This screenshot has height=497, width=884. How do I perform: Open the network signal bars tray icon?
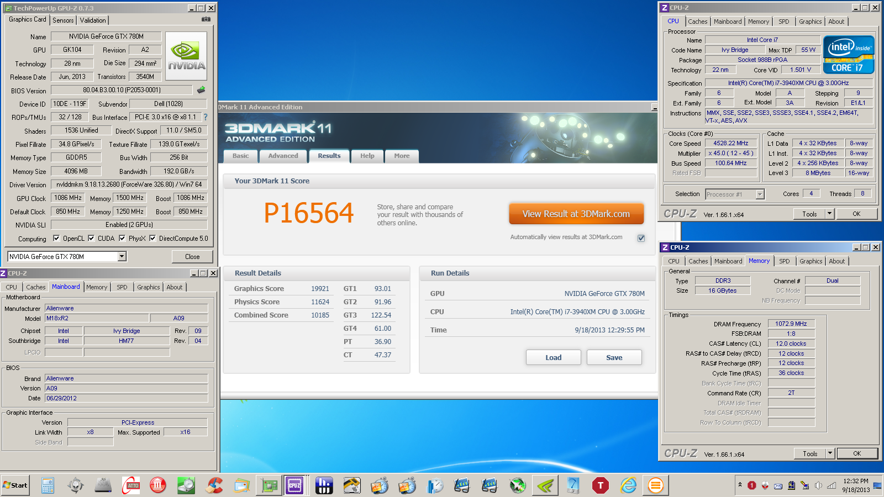pos(832,485)
